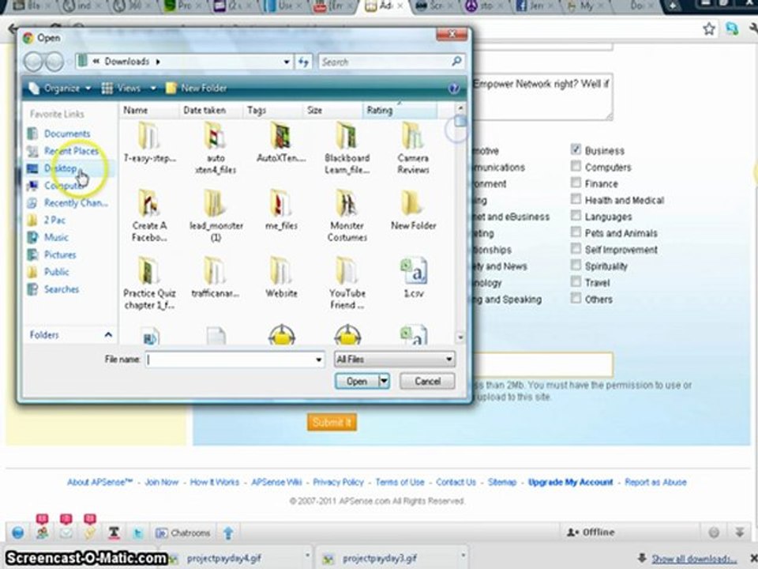The width and height of the screenshot is (758, 569).
Task: Create a New Folder from toolbar
Action: click(x=197, y=88)
